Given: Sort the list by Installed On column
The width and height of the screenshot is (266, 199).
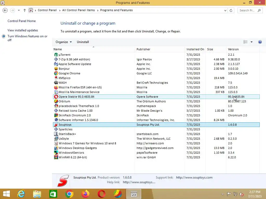Looking at the screenshot, I should coord(195,49).
